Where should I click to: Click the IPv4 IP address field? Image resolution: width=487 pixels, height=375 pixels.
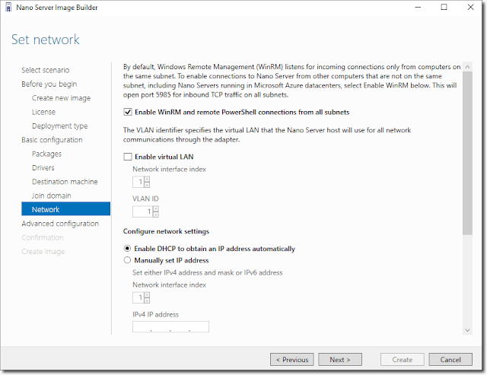170,327
